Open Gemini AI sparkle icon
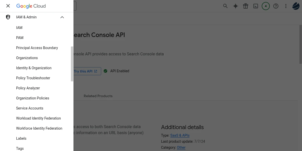This screenshot has width=302, height=151. 236,6
